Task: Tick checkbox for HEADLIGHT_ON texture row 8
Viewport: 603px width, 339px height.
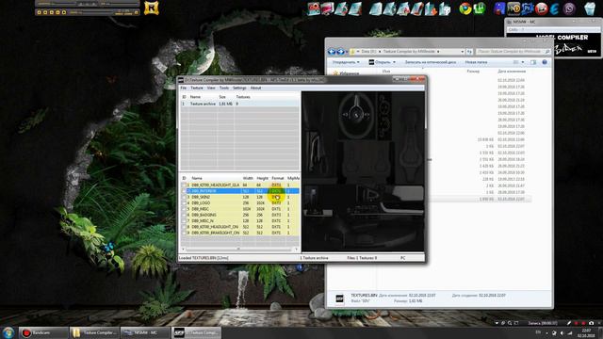Action: [184, 227]
